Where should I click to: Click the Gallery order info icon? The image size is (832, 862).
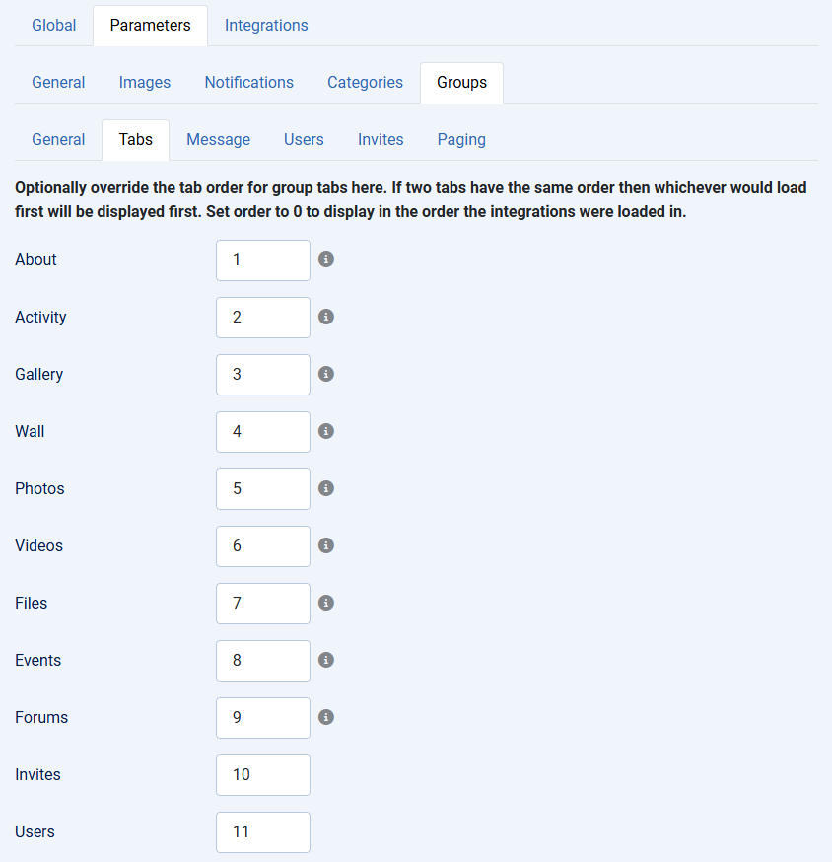tap(326, 374)
